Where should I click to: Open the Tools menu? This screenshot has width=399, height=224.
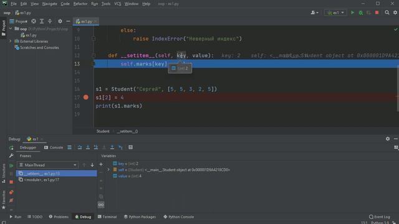pos(106,4)
